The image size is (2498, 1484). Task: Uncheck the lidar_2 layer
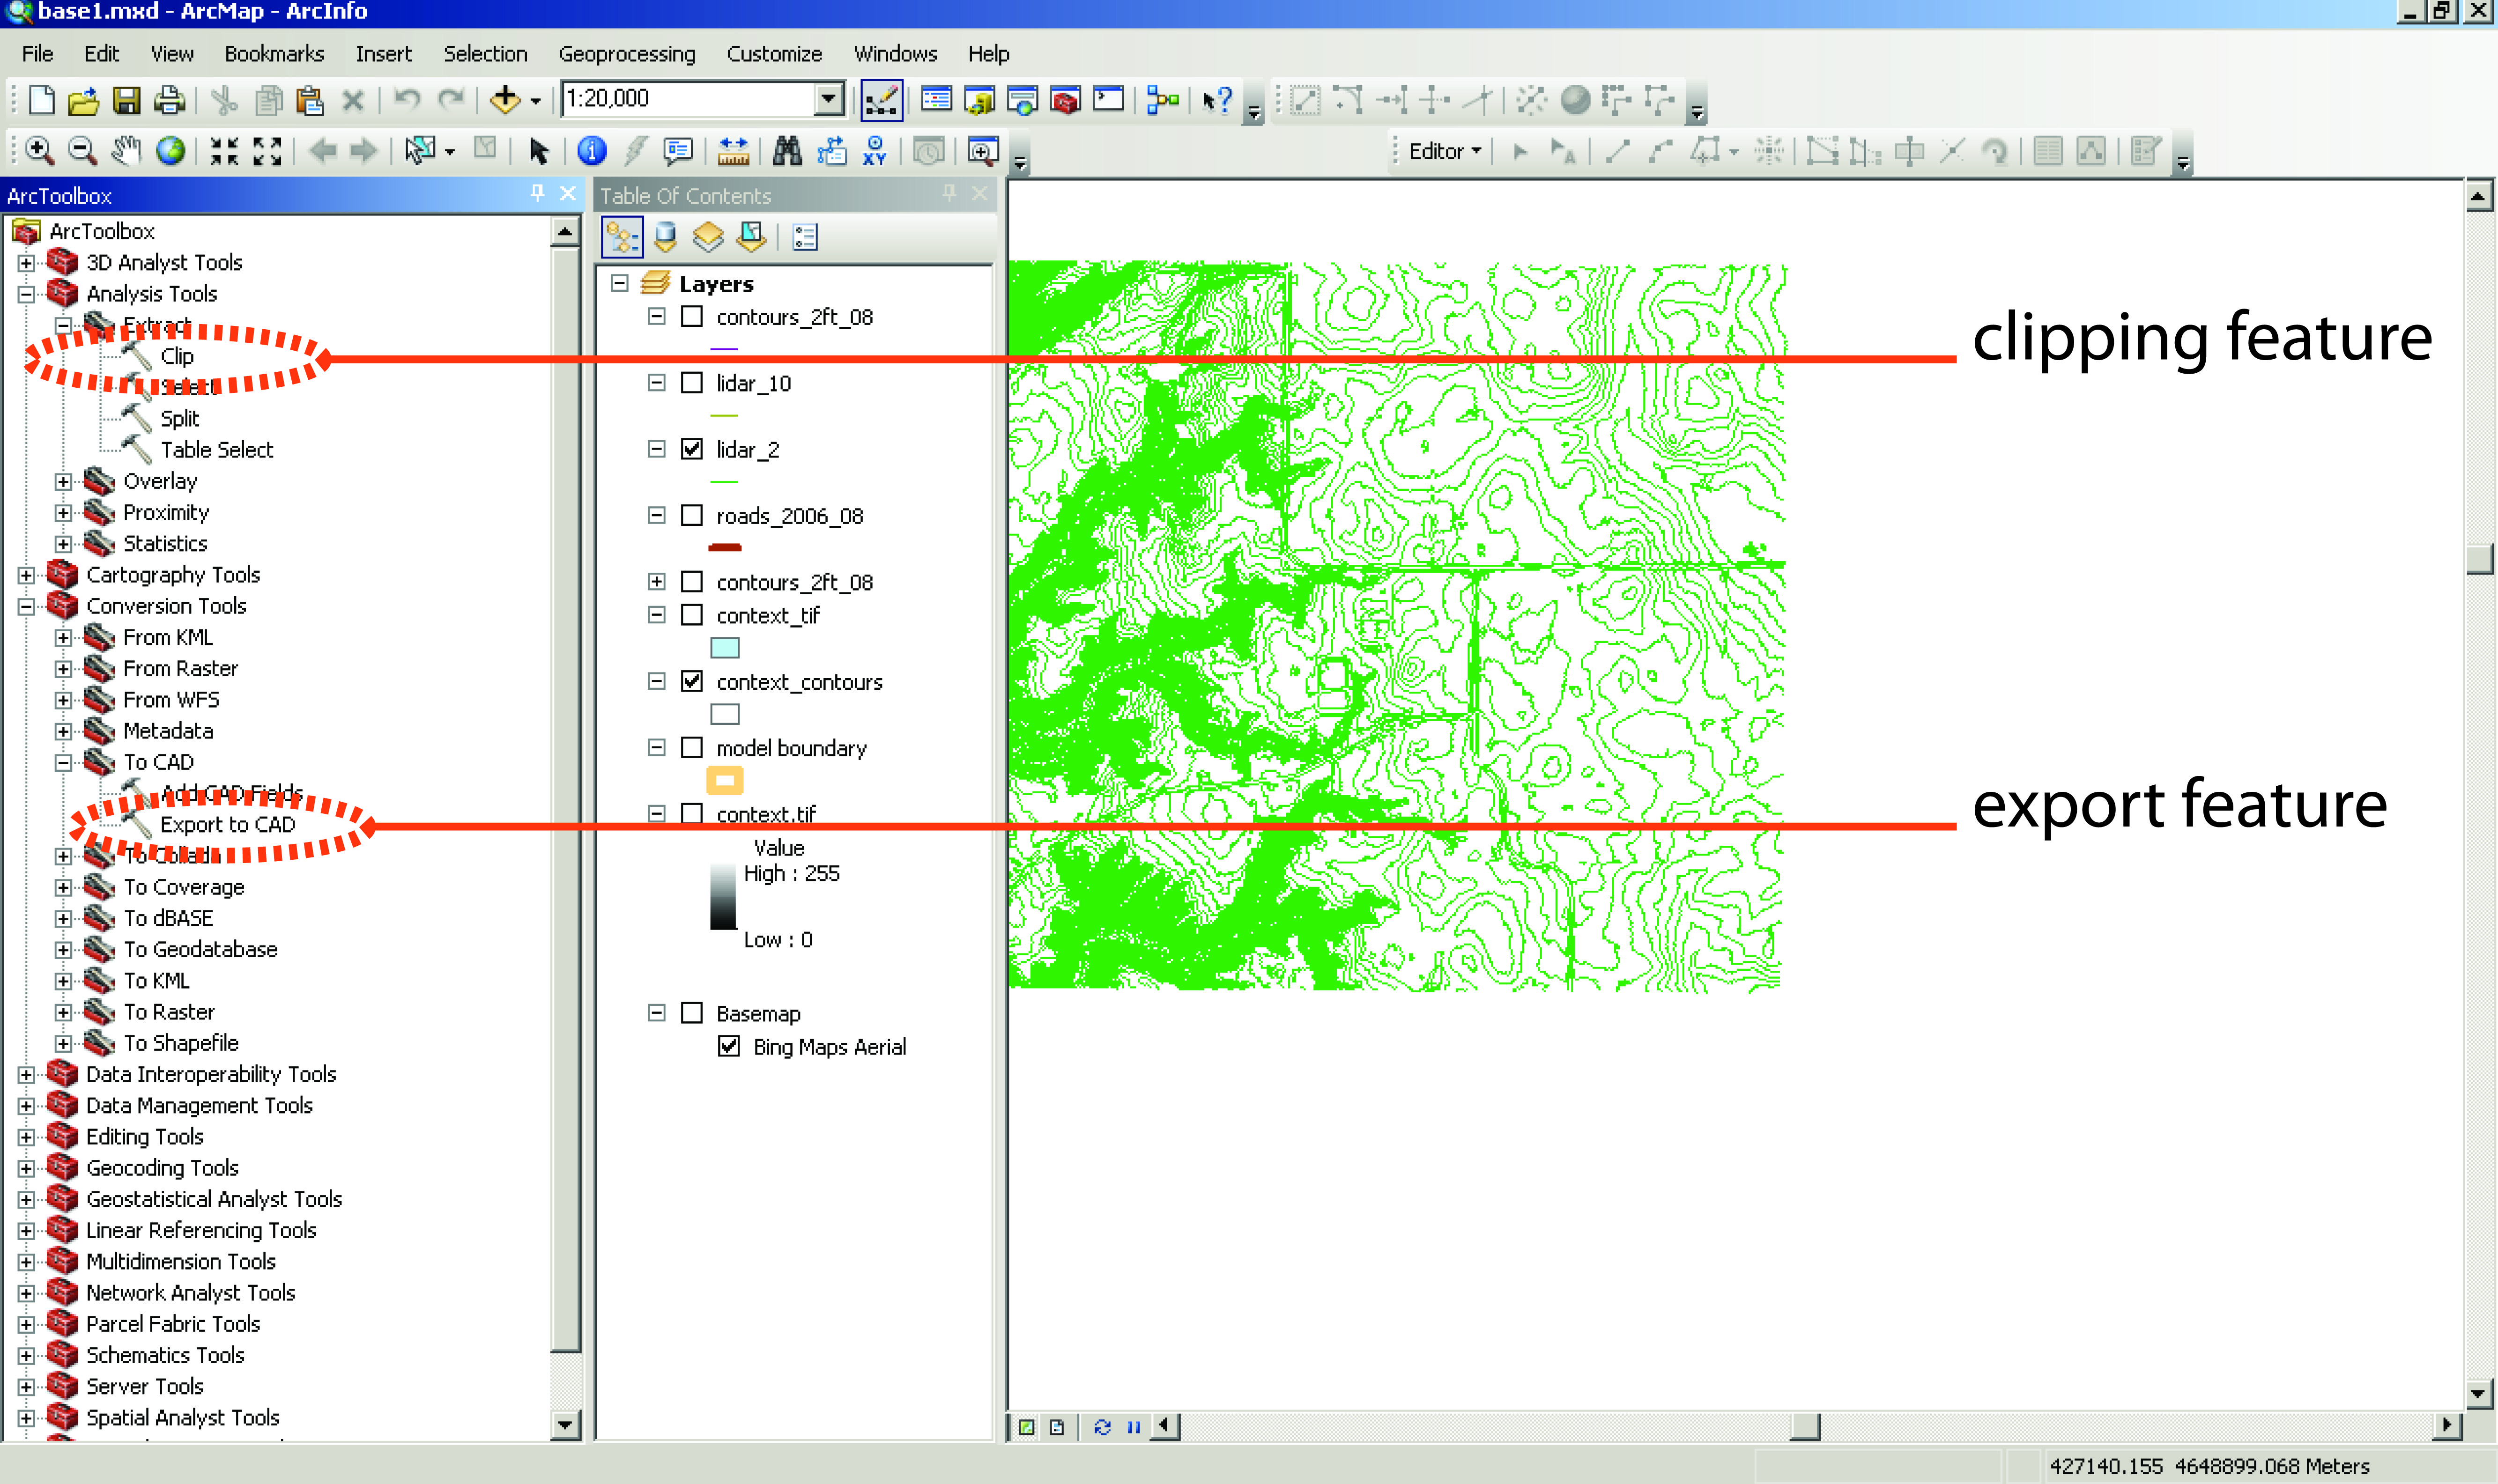point(692,449)
